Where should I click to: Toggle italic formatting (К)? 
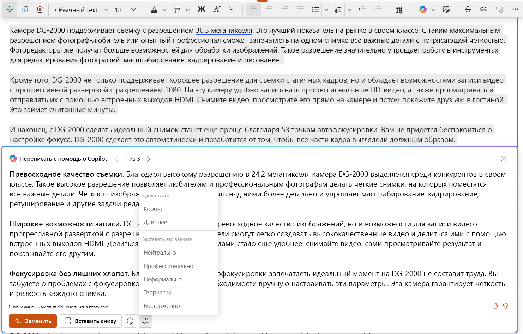pos(217,10)
